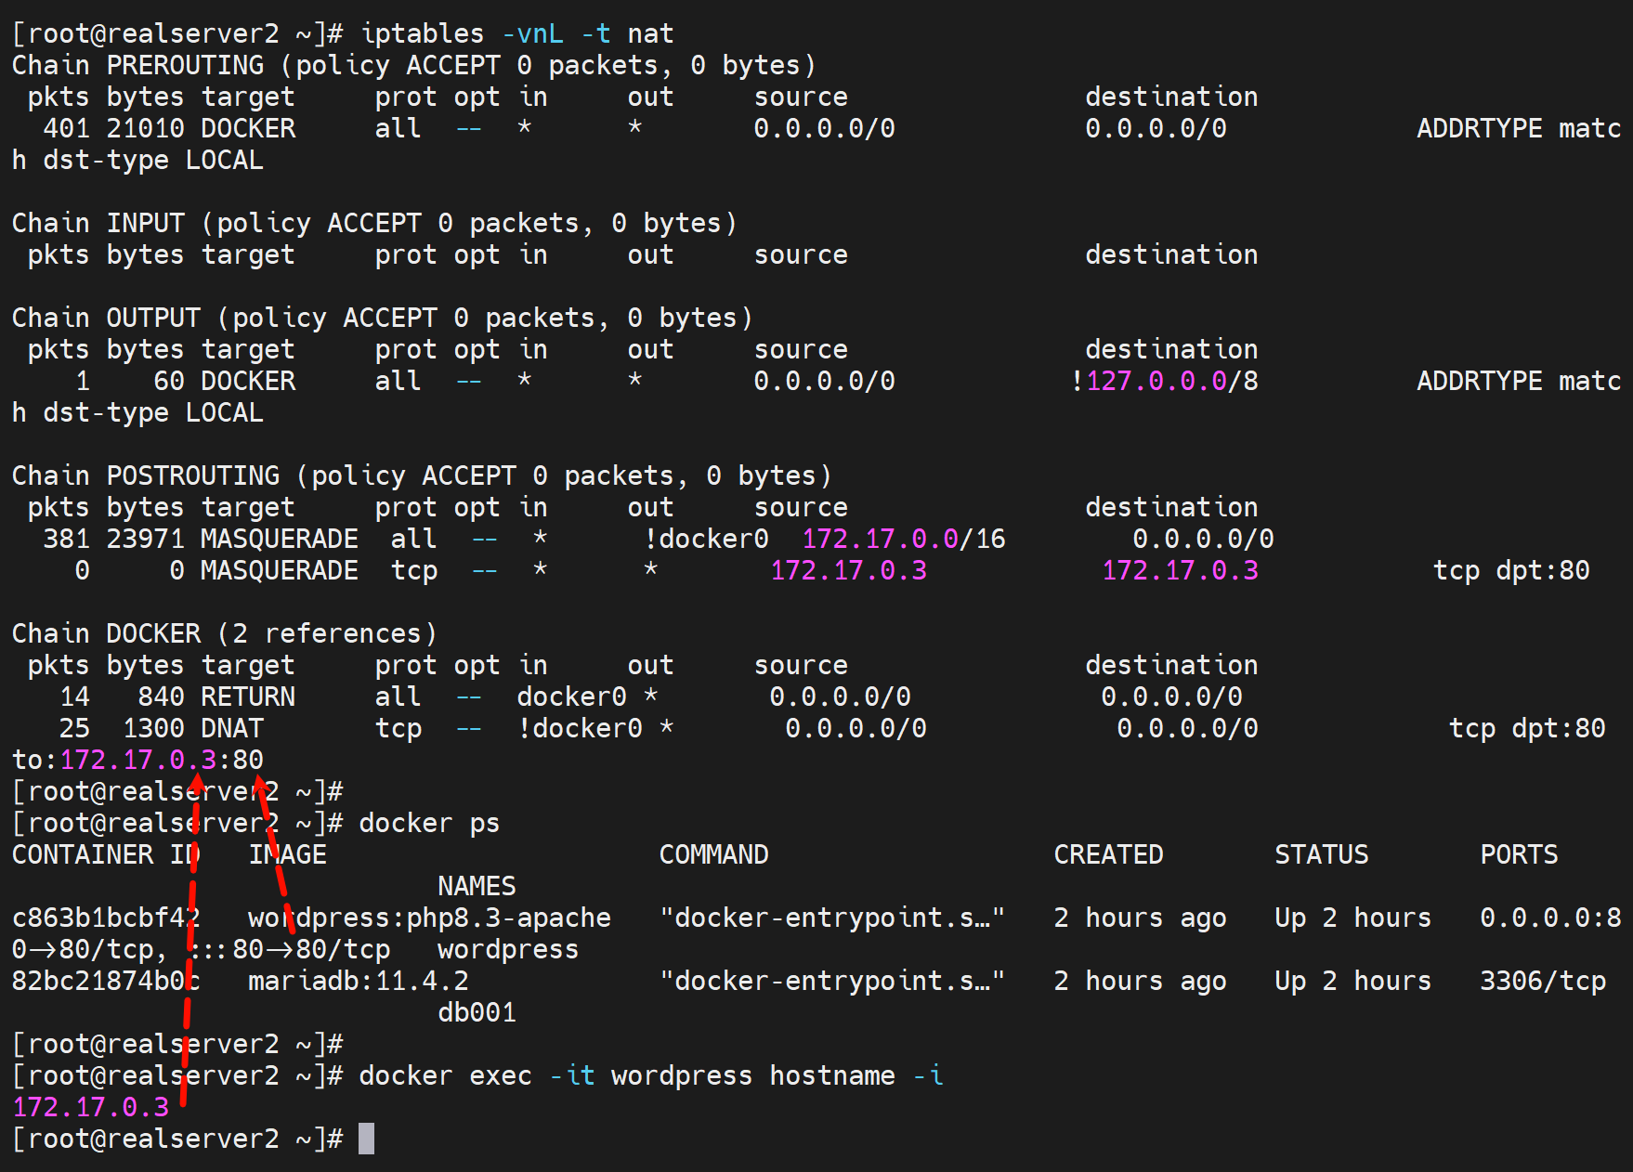
Task: Select the 'Chain PREROUTING' header line
Action: pos(413,66)
